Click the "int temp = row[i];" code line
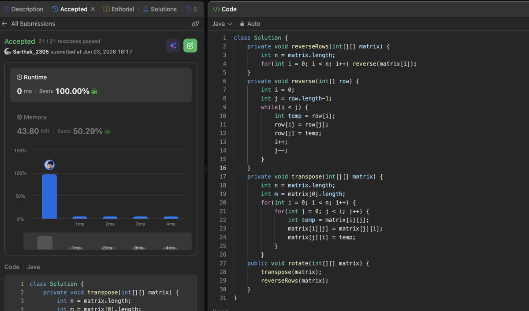This screenshot has width=529, height=311. click(305, 116)
